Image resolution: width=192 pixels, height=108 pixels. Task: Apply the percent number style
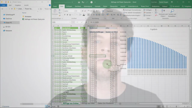coord(112,15)
